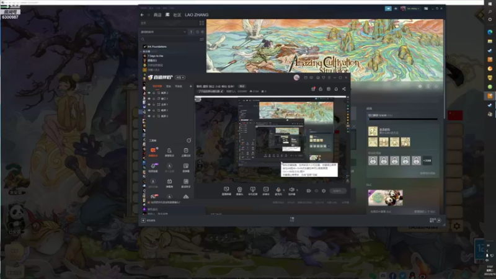Toggle visibility of 截屏 2 source
Screen dimensions: 496x279
click(x=149, y=93)
